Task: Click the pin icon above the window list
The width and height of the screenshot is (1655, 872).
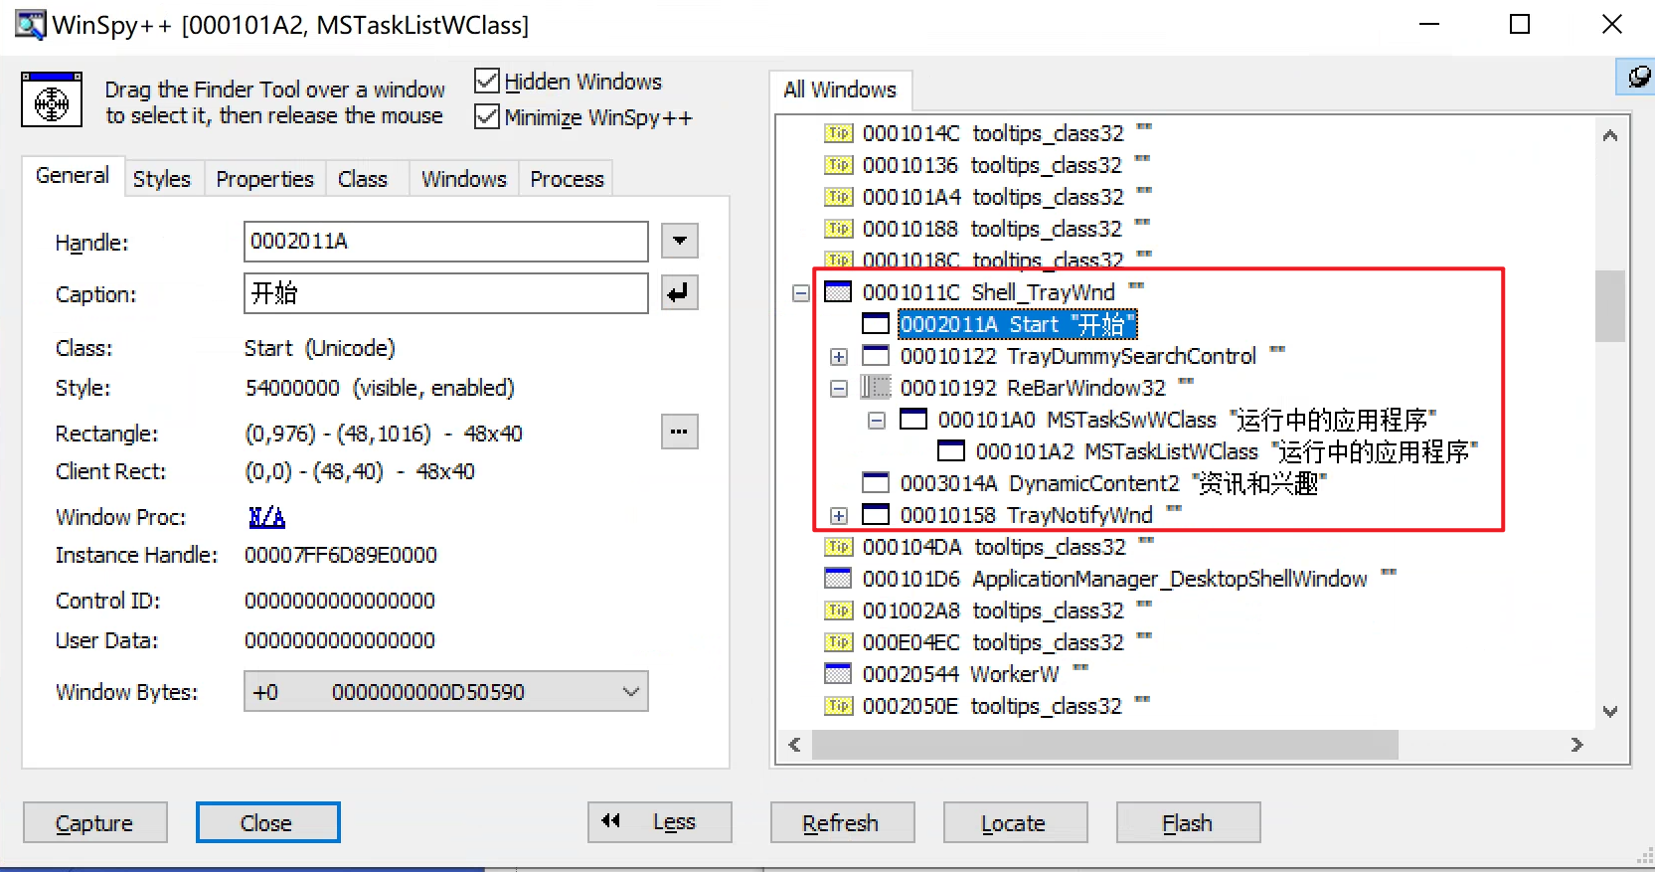Action: pos(1636,77)
